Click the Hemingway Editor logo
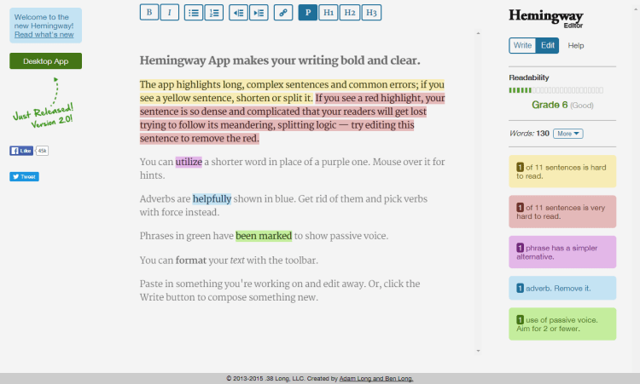The width and height of the screenshot is (640, 384). (x=546, y=19)
